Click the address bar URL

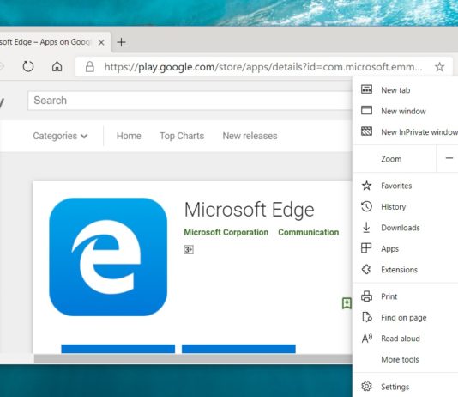(263, 67)
